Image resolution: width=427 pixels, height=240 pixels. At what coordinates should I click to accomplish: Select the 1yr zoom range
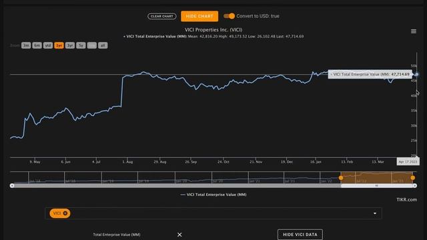(x=59, y=45)
